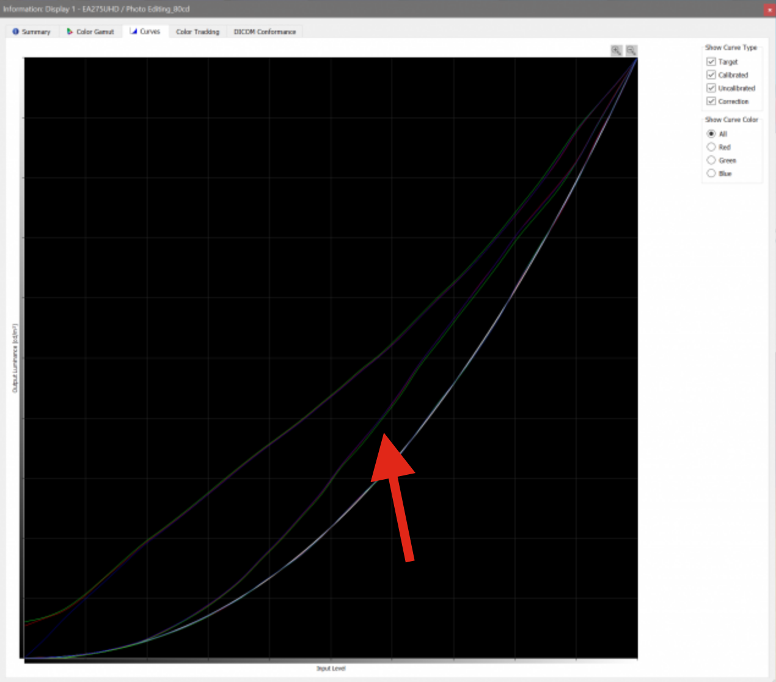Hide the Uncalibrated curve type

click(711, 88)
